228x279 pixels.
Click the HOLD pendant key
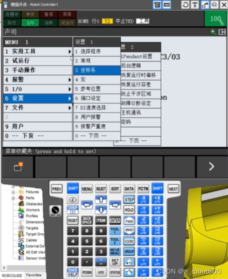(x=129, y=210)
